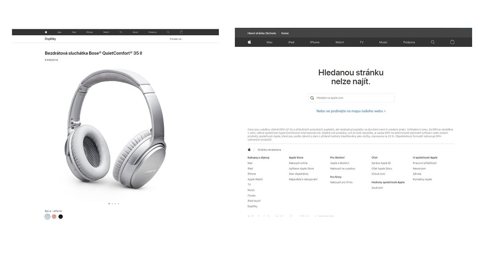This screenshot has height=271, width=482.
Task: Select the black headphone color option
Action: 60,217
